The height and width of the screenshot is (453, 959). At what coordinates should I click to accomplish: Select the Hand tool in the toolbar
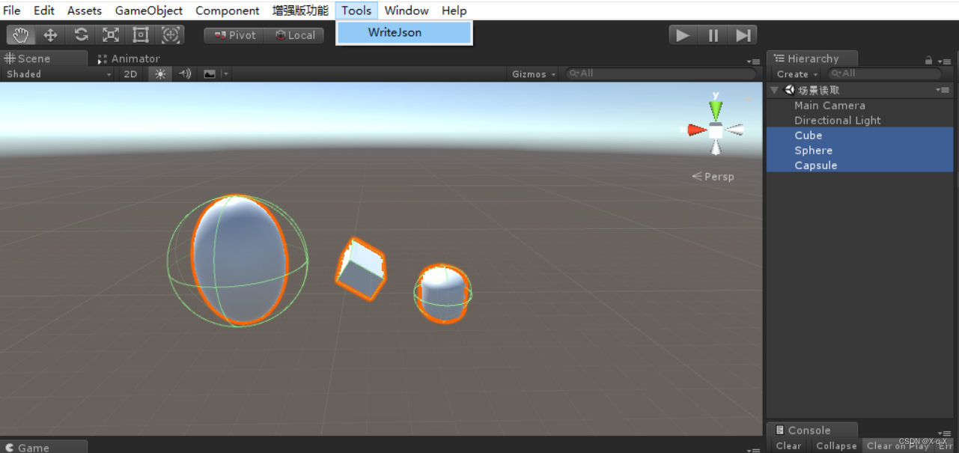point(20,34)
